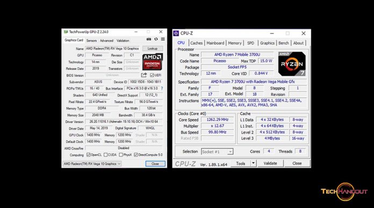
Task: Open the Socket #1 selection dropdown
Action: pyautogui.click(x=217, y=152)
